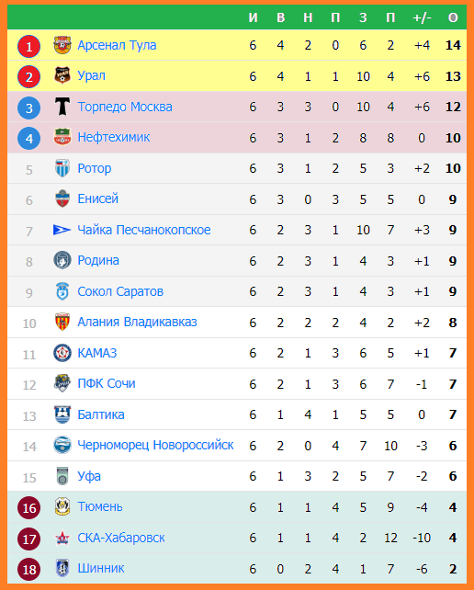Viewport: 474px width, 590px height.
Task: Select the КАМАЗ round team badge
Action: (62, 353)
